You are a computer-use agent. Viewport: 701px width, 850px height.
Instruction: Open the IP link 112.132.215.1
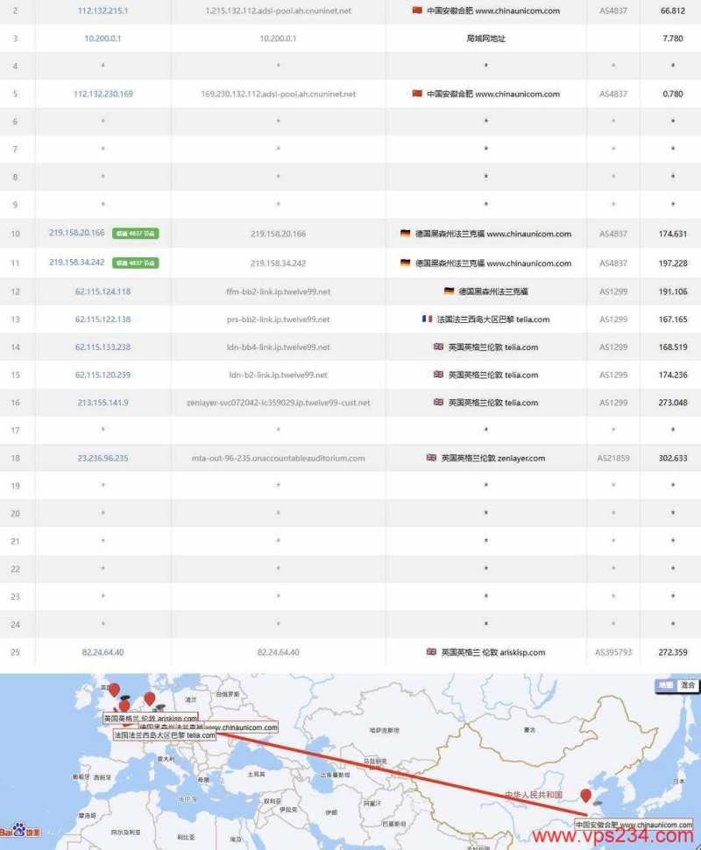click(103, 11)
